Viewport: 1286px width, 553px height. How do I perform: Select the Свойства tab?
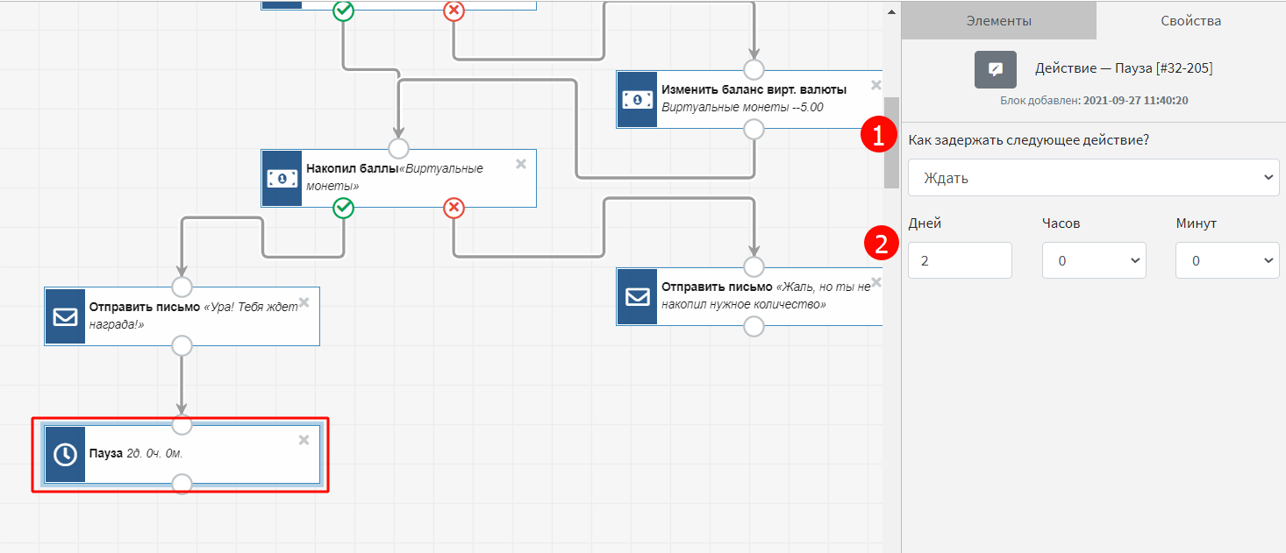click(1190, 20)
